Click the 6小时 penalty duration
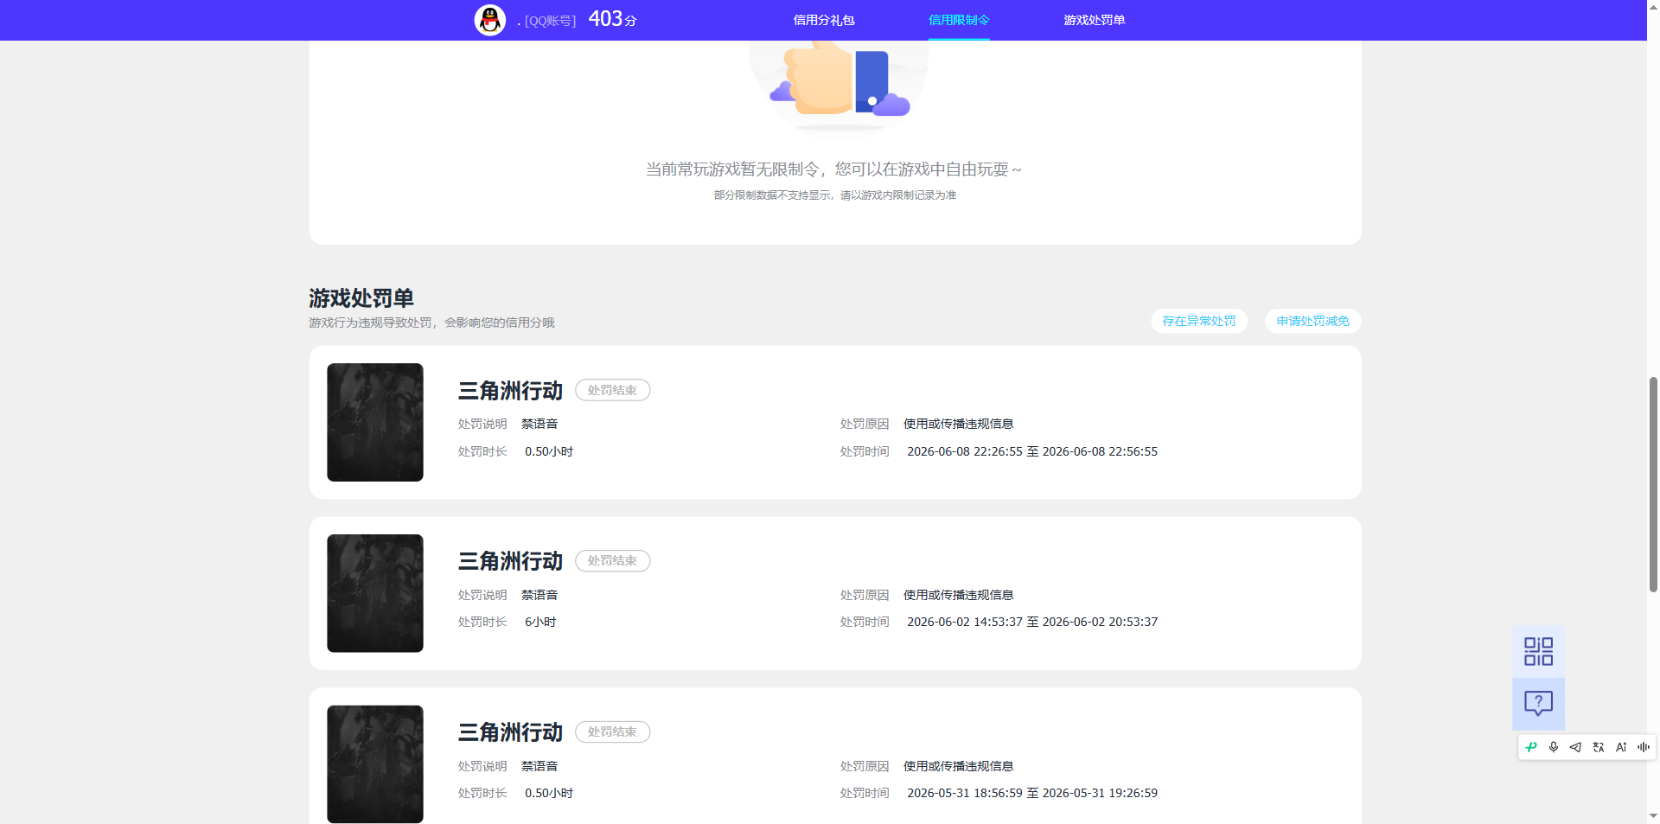This screenshot has height=824, width=1660. point(540,622)
